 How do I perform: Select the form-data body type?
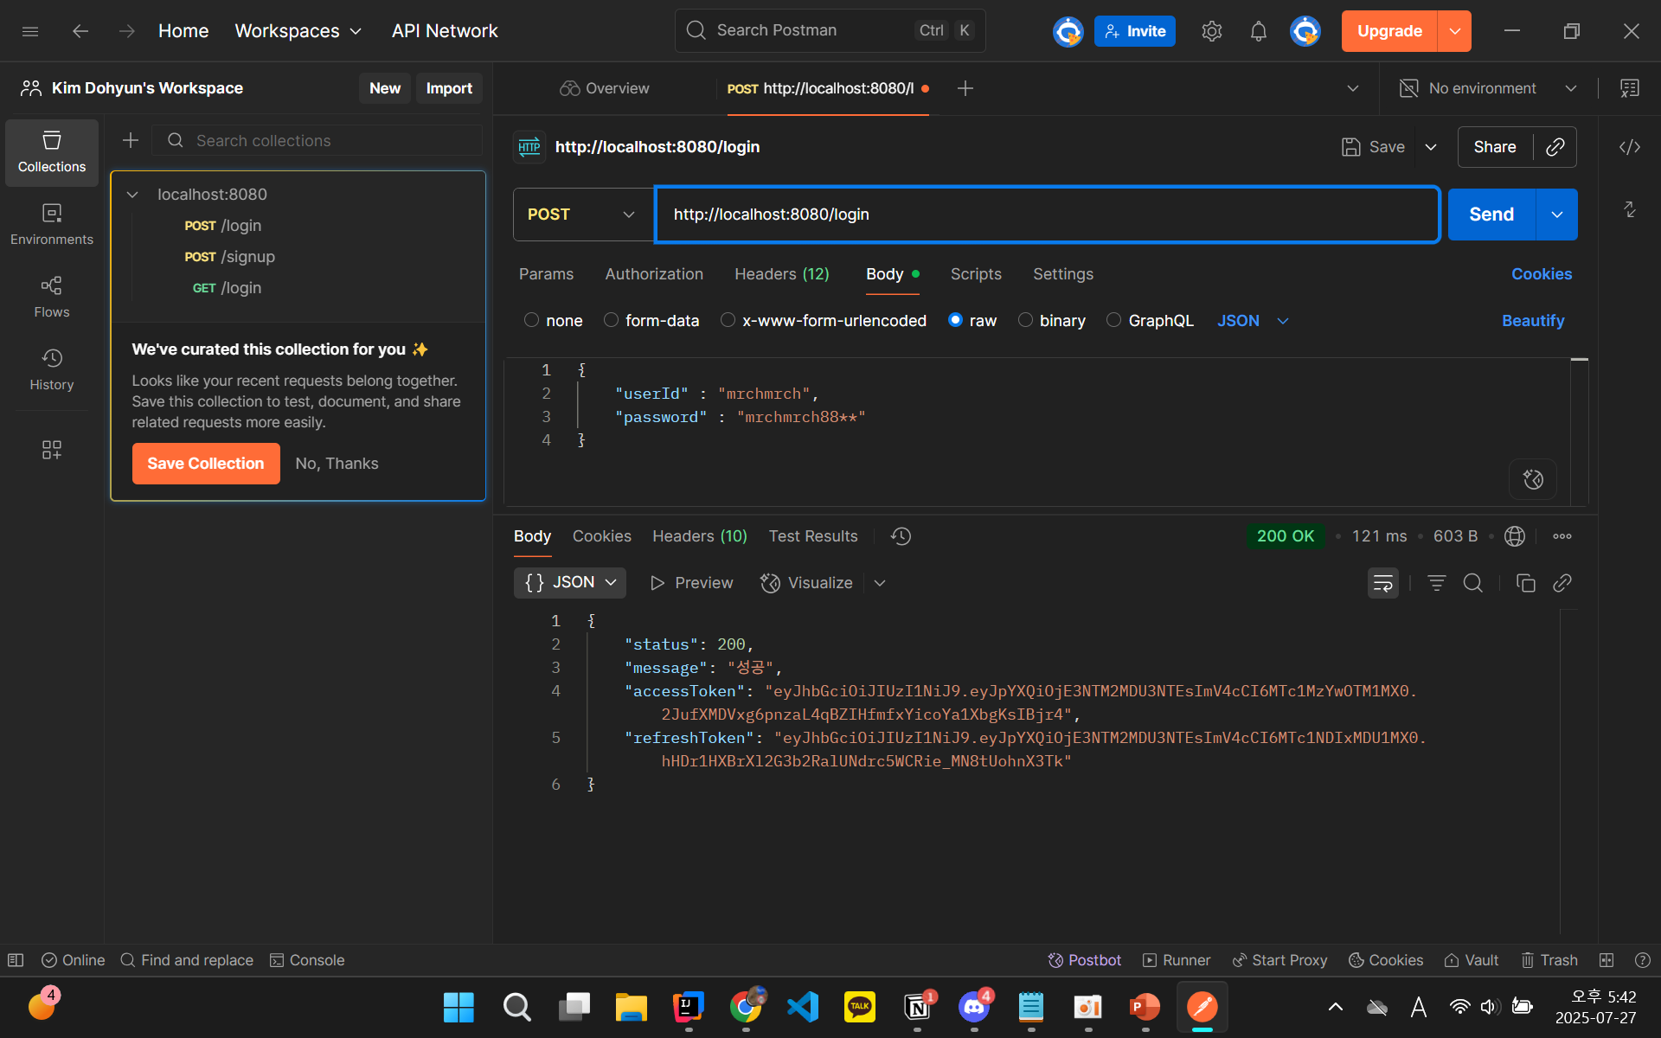click(611, 320)
